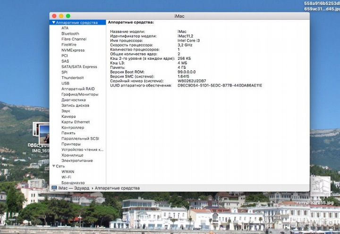Minimize the window with yellow button
Viewport: 340px width, 234px height.
pyautogui.click(x=61, y=16)
